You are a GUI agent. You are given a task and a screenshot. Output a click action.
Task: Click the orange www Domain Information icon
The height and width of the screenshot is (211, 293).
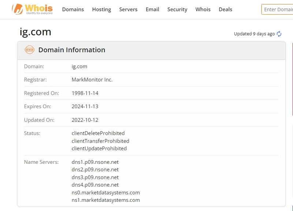(x=30, y=50)
